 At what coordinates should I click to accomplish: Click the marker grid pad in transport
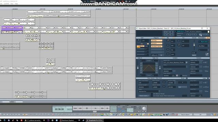pyautogui.click(x=113, y=109)
